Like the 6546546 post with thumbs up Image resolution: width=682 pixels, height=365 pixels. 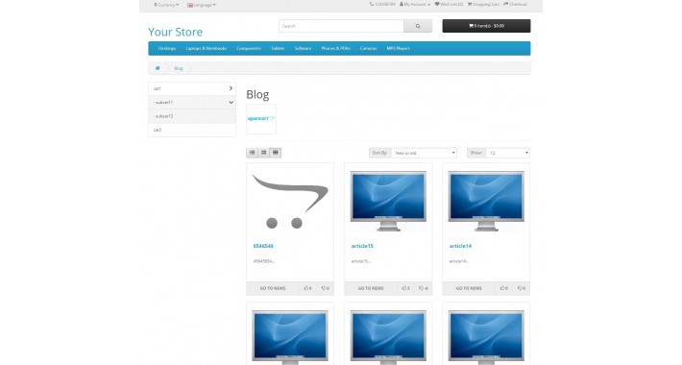coord(308,288)
